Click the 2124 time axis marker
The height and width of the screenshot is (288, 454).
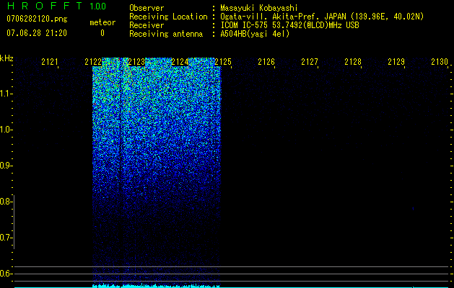180,62
